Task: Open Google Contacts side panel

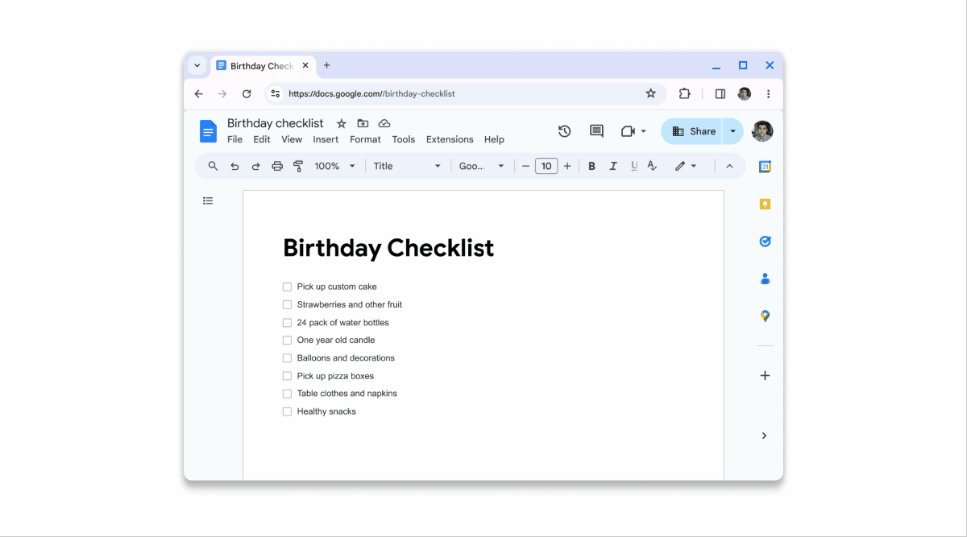Action: click(x=764, y=278)
